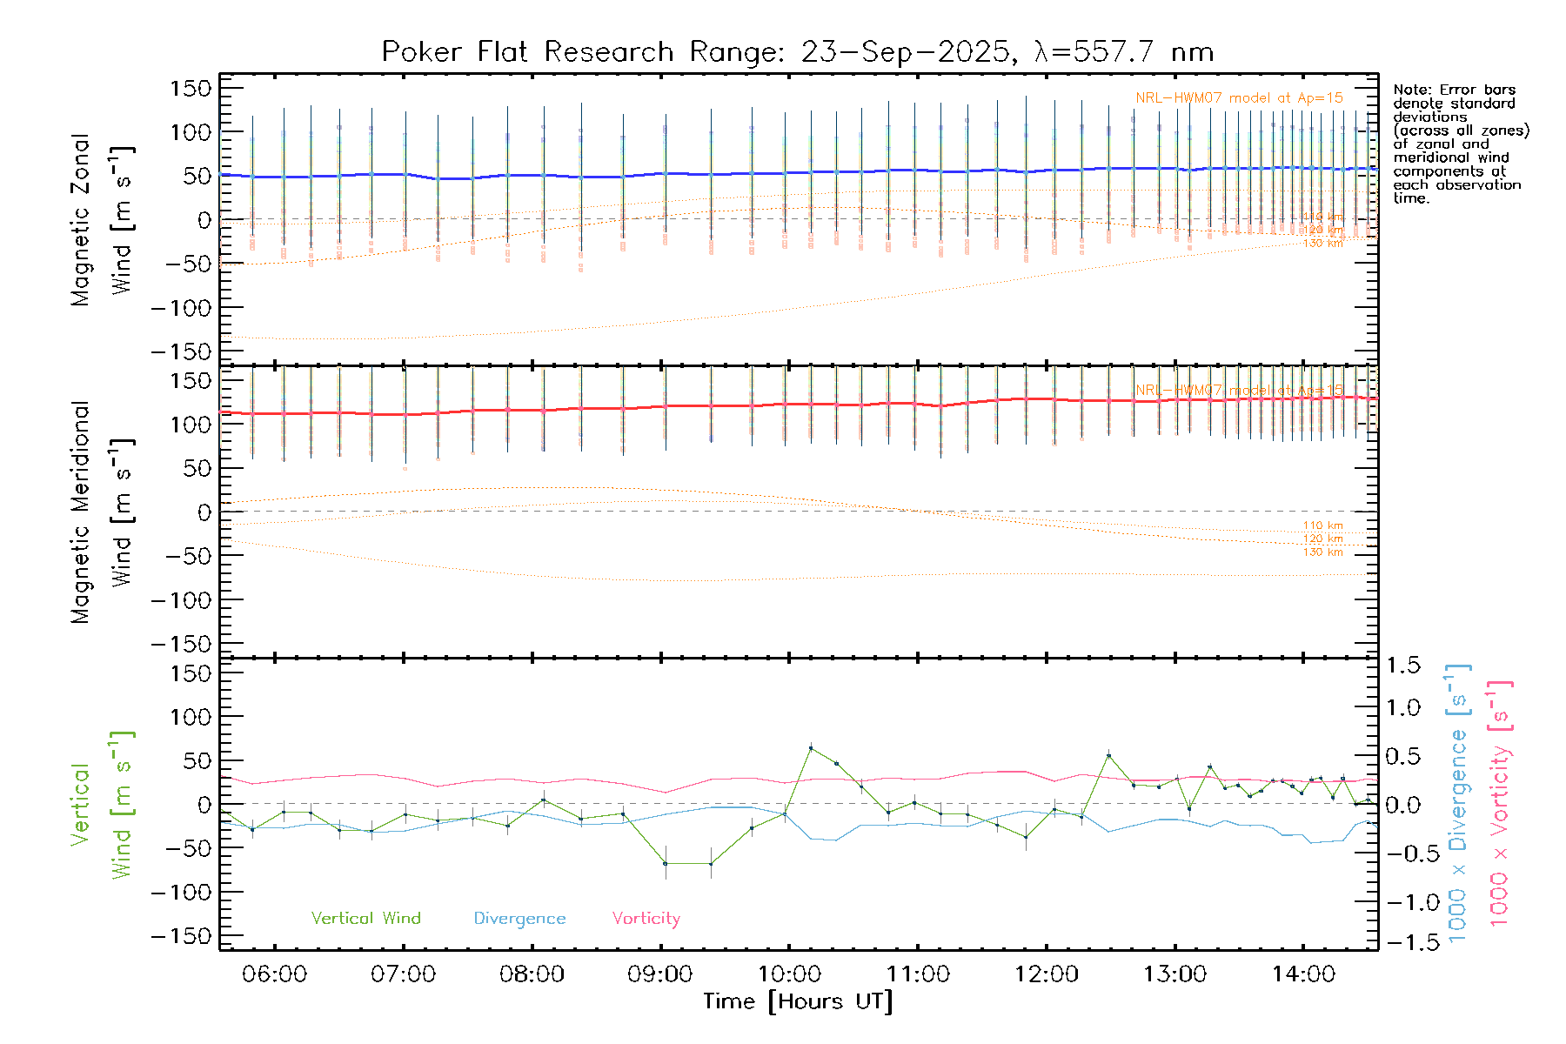Click the error bars note text
Viewport: 1566px width, 1044px height.
(1460, 144)
